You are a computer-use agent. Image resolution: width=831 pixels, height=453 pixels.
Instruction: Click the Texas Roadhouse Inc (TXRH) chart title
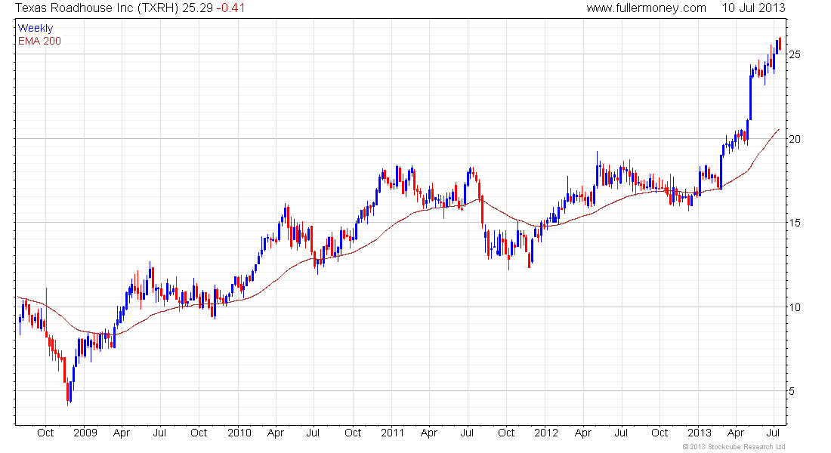97,8
